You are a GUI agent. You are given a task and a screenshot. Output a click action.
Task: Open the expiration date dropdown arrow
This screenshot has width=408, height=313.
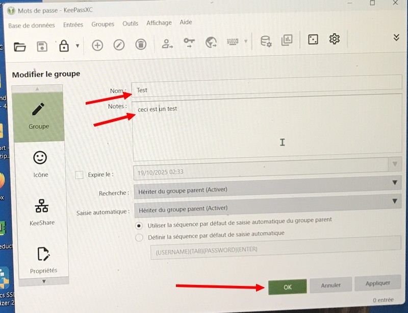point(394,164)
